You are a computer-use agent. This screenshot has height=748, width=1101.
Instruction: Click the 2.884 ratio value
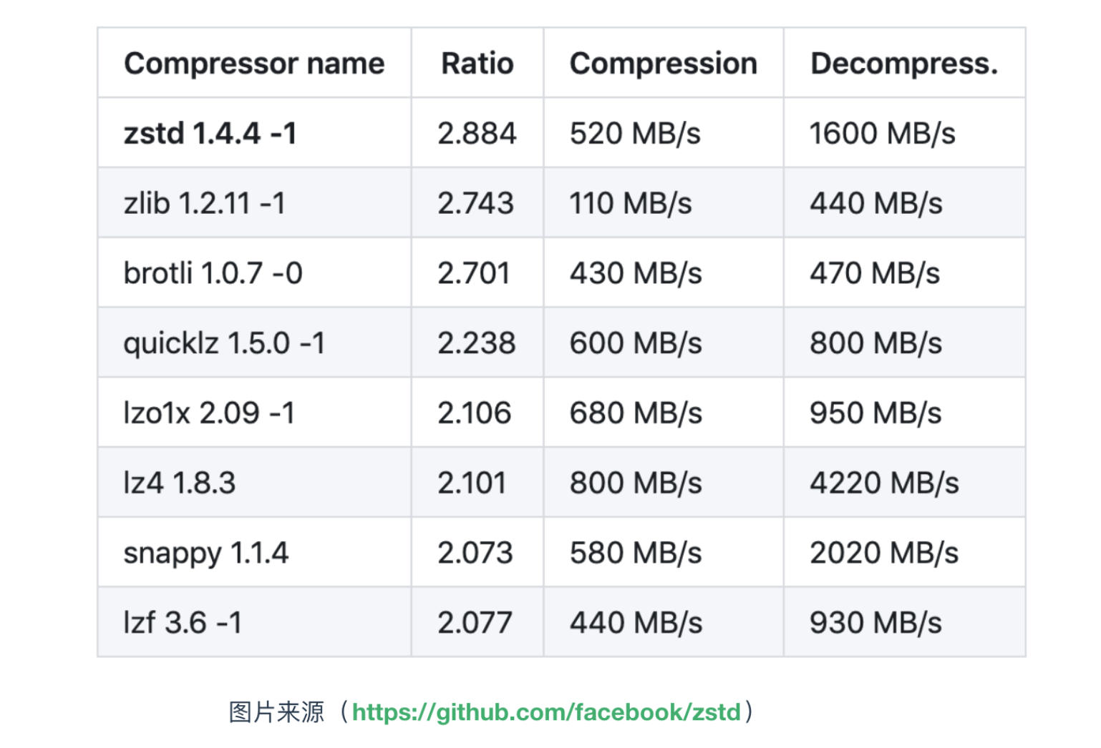click(477, 134)
